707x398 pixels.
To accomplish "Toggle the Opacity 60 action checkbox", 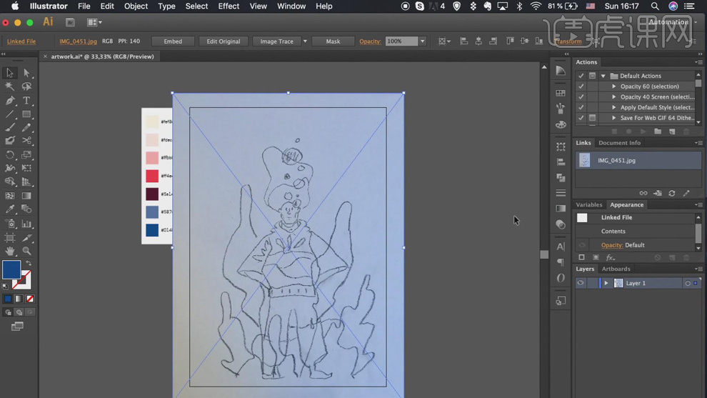I will pos(581,86).
